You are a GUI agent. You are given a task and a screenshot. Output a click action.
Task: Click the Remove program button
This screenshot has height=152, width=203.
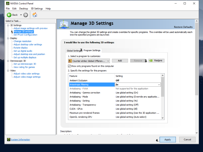tap(138, 61)
